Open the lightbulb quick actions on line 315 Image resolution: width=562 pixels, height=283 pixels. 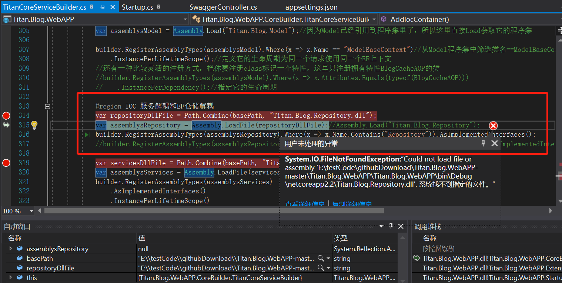(34, 125)
